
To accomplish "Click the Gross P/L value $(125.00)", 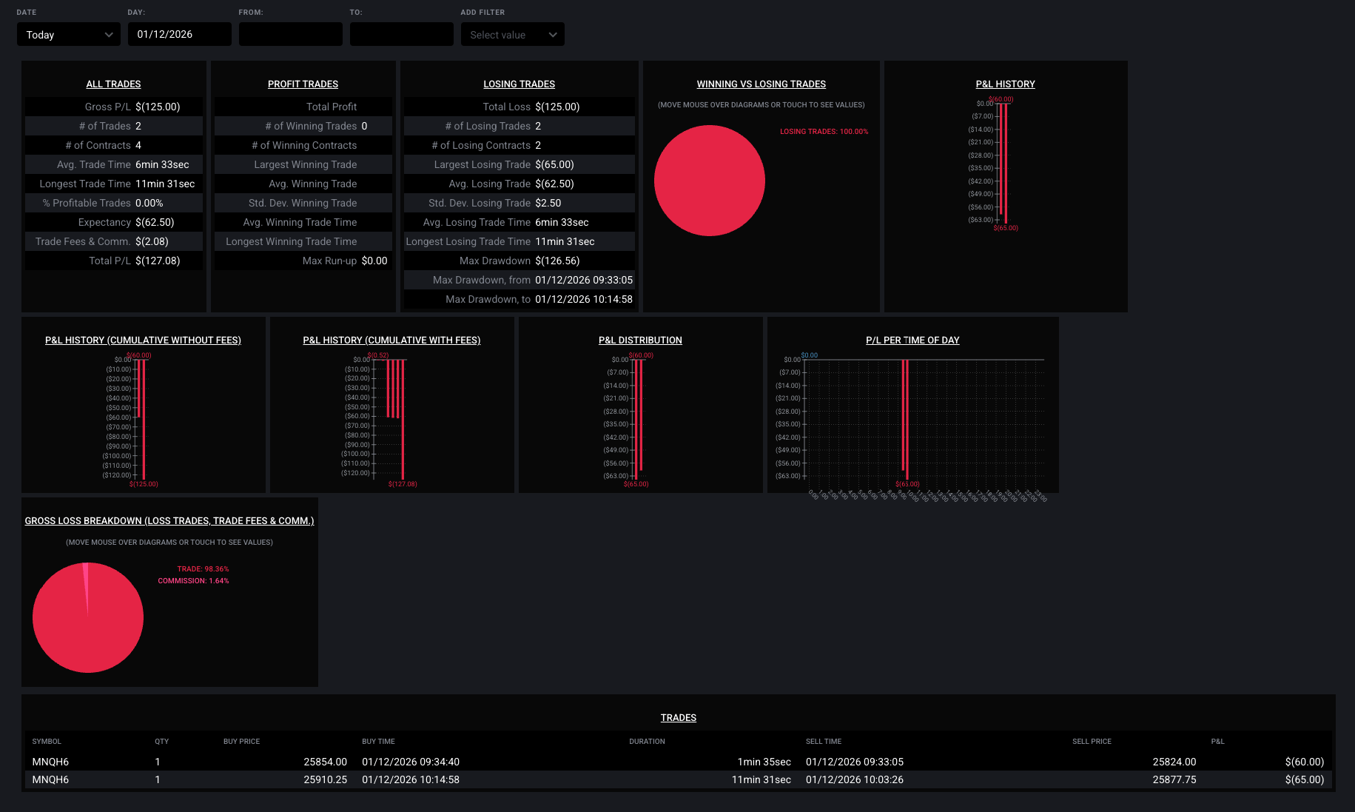I will pyautogui.click(x=158, y=107).
